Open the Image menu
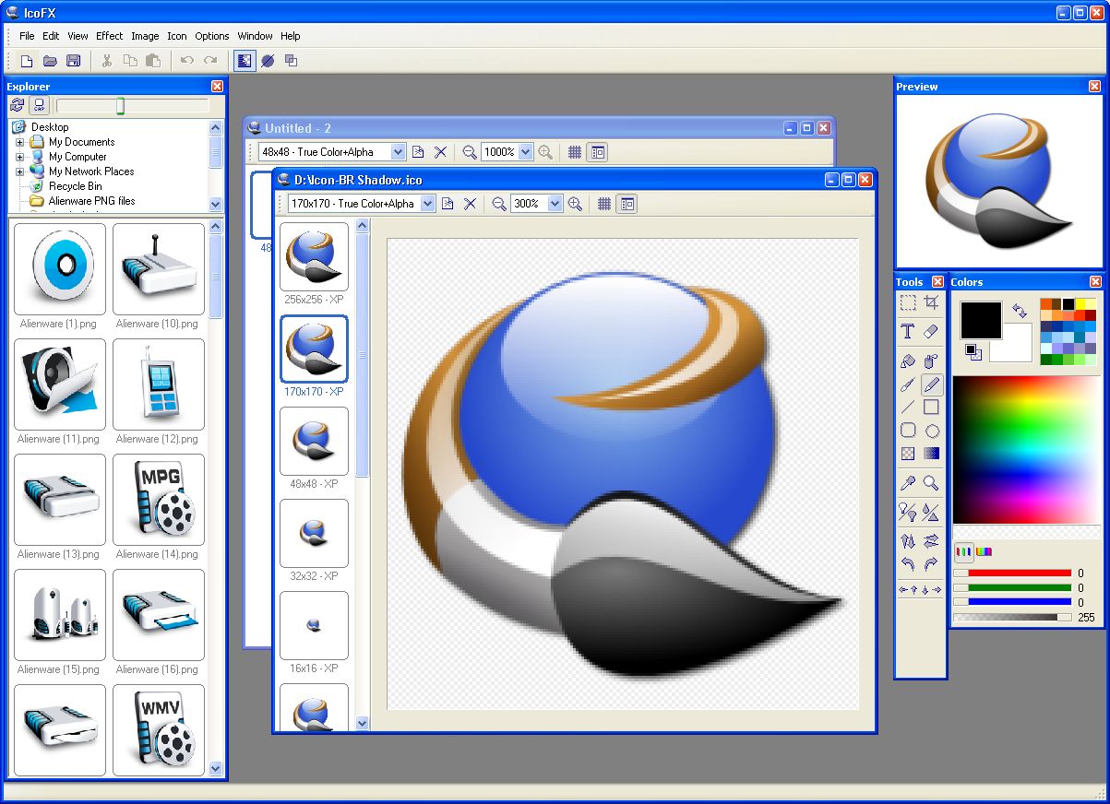1110x804 pixels. (145, 36)
